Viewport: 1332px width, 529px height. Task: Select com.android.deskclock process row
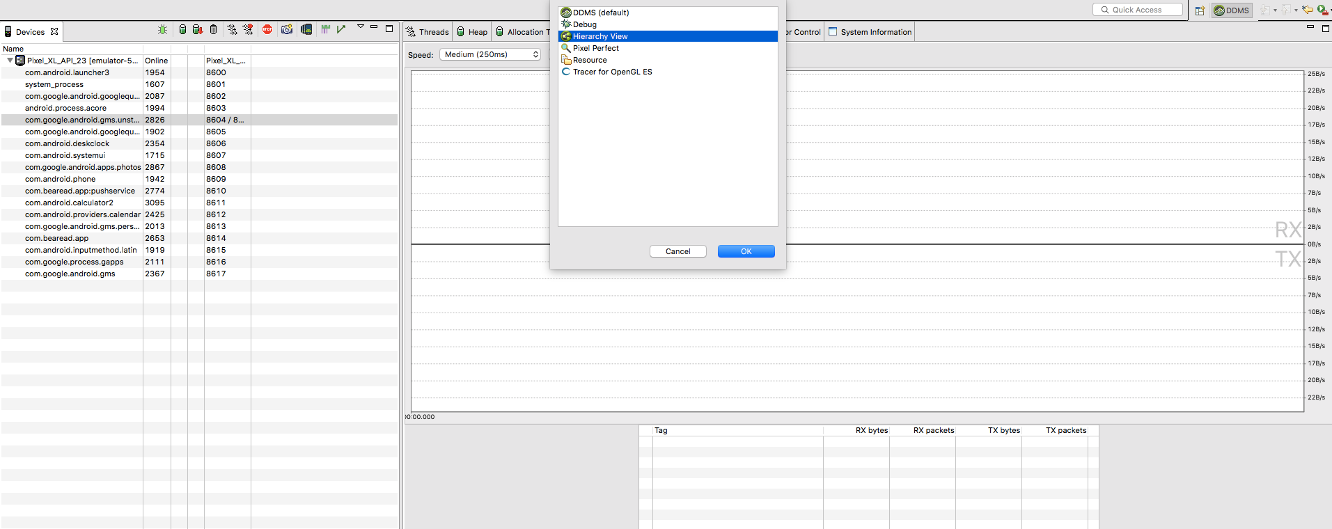(199, 143)
